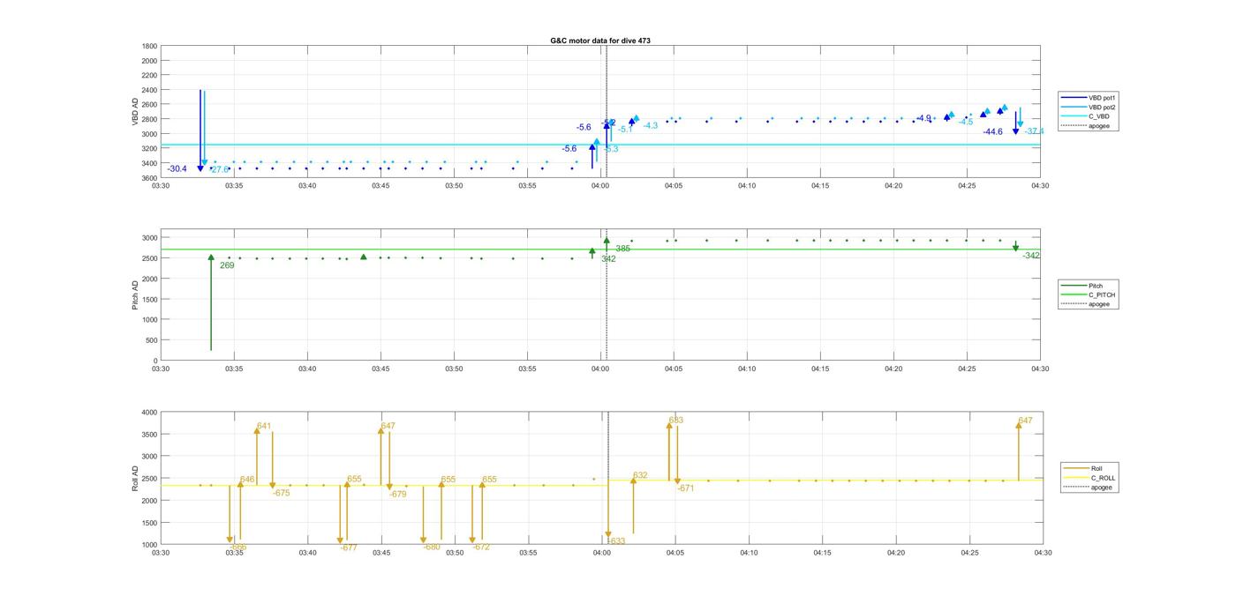This screenshot has height=611, width=1236.
Task: Click the '-4.5' VBD data label
Action: pyautogui.click(x=965, y=123)
